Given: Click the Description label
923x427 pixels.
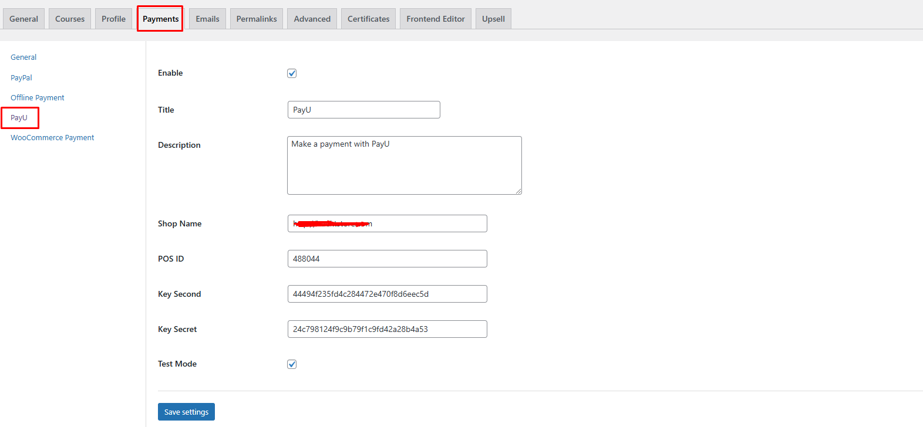Looking at the screenshot, I should point(179,145).
